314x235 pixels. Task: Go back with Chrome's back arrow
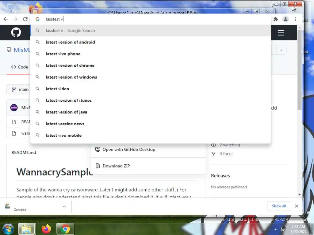point(6,19)
